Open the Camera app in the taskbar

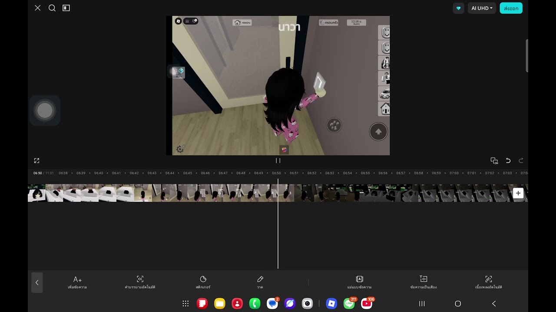[x=308, y=304]
